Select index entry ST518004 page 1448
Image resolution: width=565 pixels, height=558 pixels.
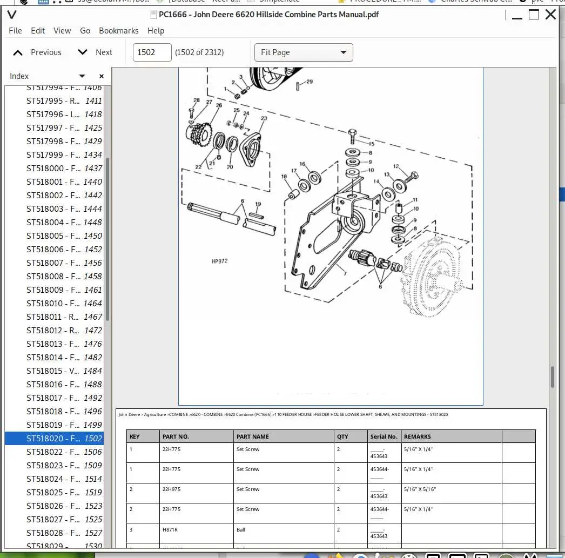[x=54, y=223]
